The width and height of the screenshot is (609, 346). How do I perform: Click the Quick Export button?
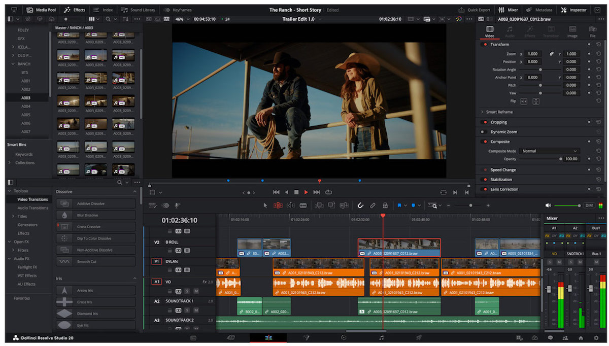(479, 9)
